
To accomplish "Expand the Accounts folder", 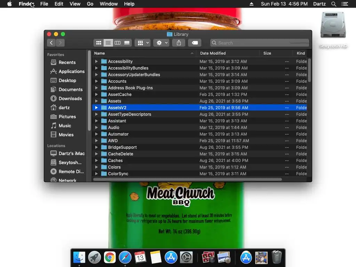I will coord(96,81).
